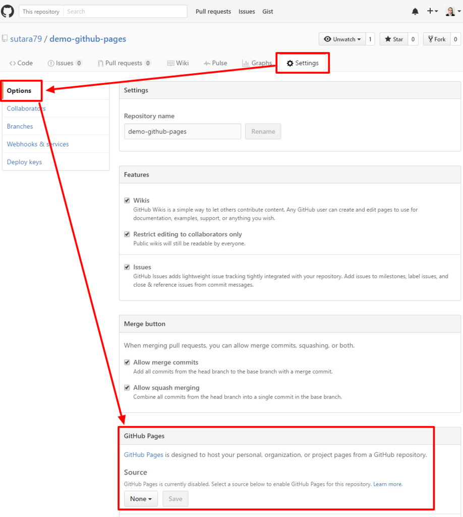
Task: Open the Learn more link
Action: click(x=387, y=484)
